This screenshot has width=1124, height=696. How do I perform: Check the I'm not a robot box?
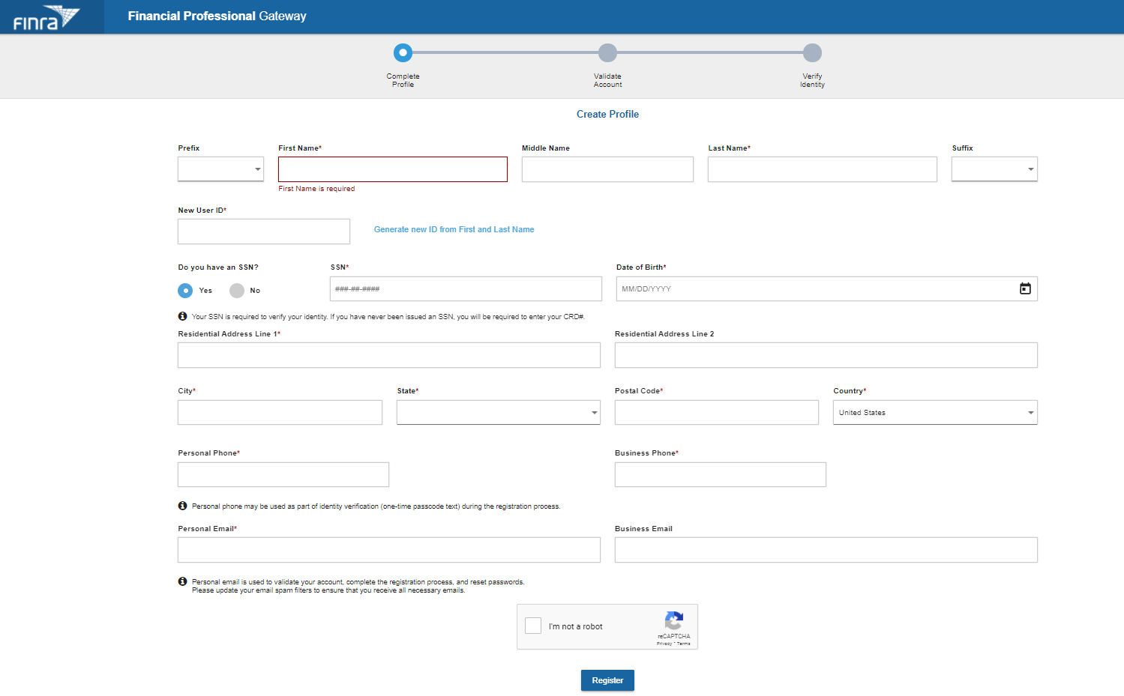[533, 626]
